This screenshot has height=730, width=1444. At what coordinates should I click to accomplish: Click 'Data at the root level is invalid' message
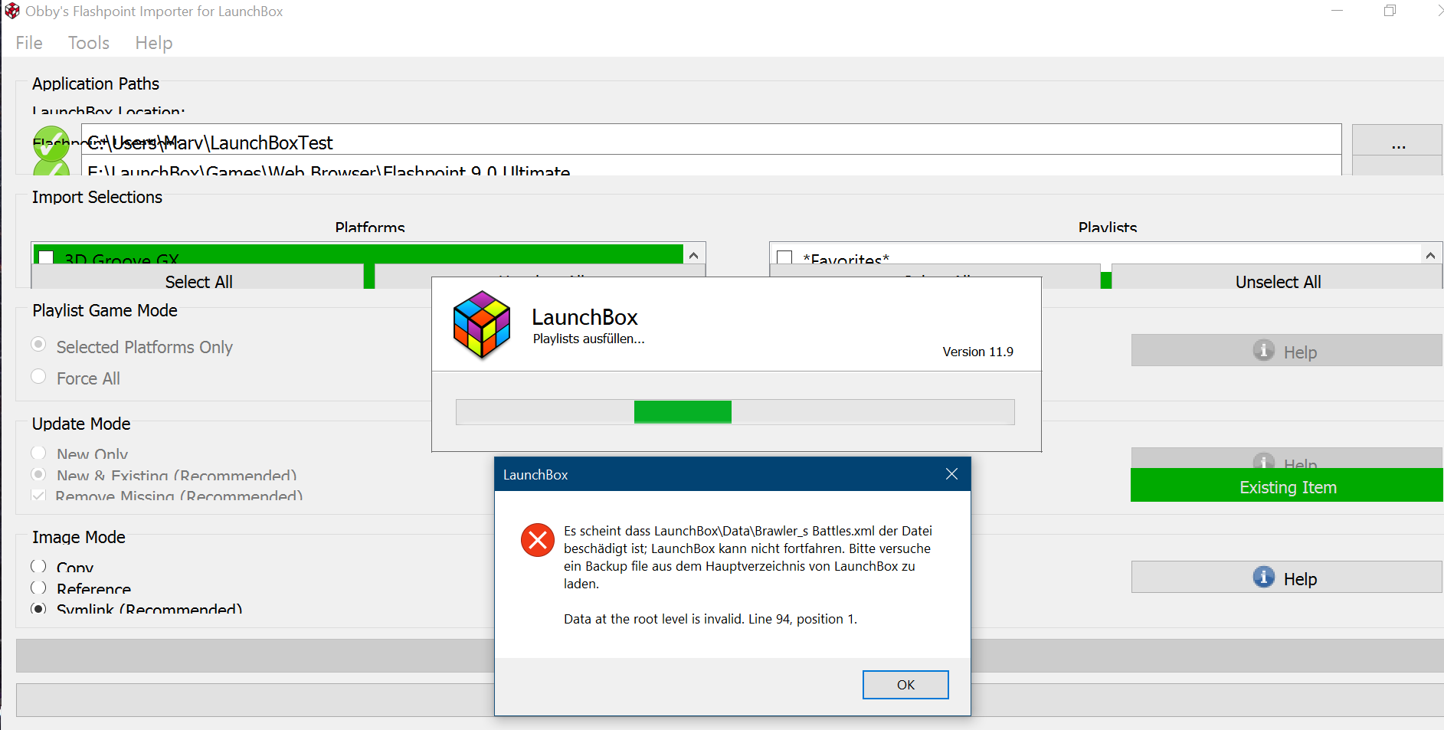click(710, 619)
